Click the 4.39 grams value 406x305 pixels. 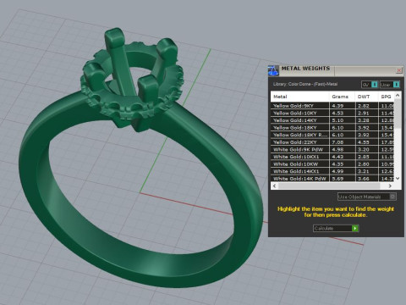click(337, 106)
